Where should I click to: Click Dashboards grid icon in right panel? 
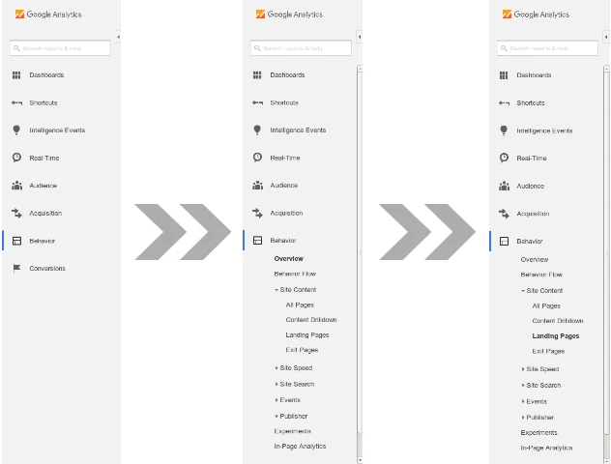(x=504, y=75)
